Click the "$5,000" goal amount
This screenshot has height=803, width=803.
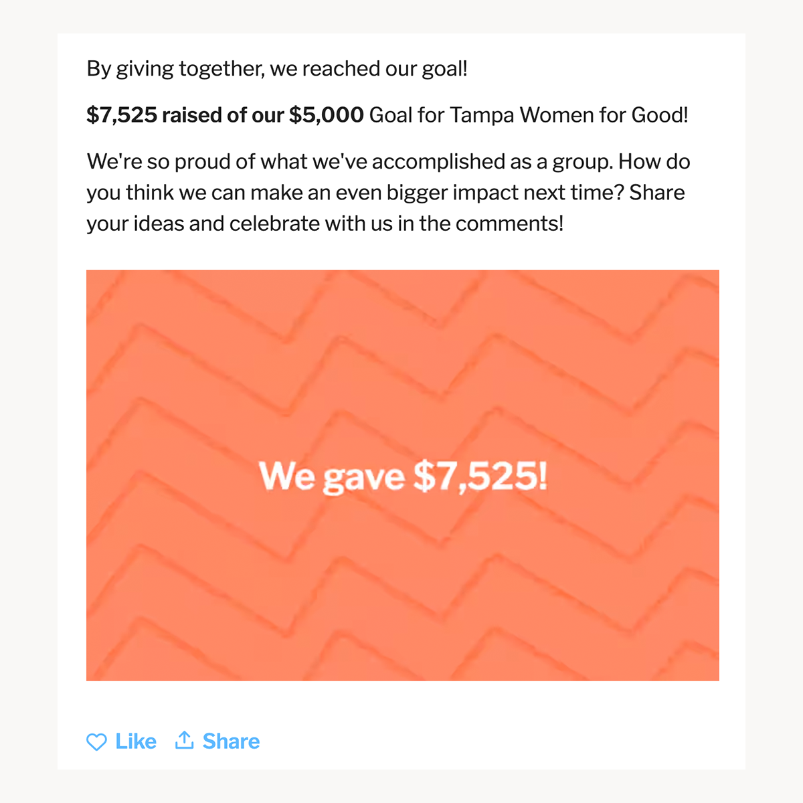[x=327, y=115]
